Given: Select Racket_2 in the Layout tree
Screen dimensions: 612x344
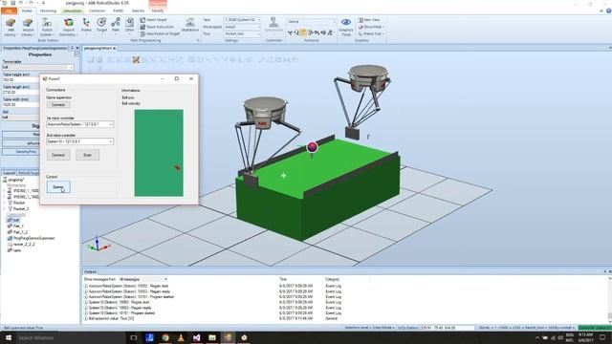Looking at the screenshot, I should pos(18,209).
